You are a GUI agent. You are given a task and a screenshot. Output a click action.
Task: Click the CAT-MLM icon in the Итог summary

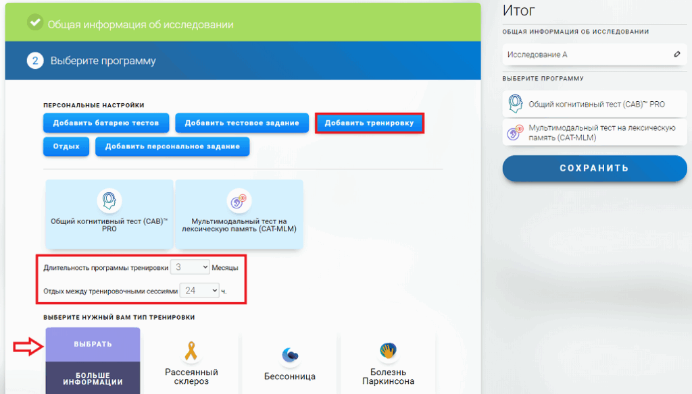(x=516, y=132)
